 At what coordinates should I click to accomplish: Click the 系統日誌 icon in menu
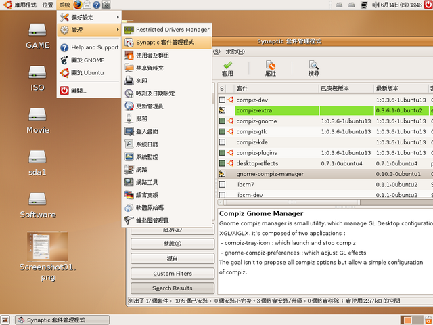point(129,144)
